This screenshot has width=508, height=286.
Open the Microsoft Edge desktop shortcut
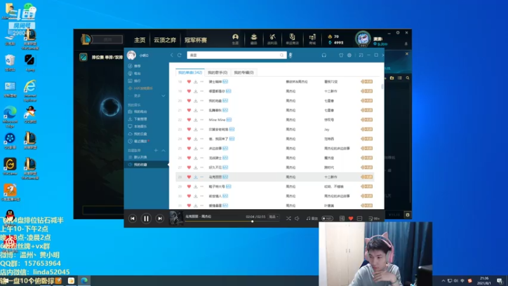coord(10,117)
